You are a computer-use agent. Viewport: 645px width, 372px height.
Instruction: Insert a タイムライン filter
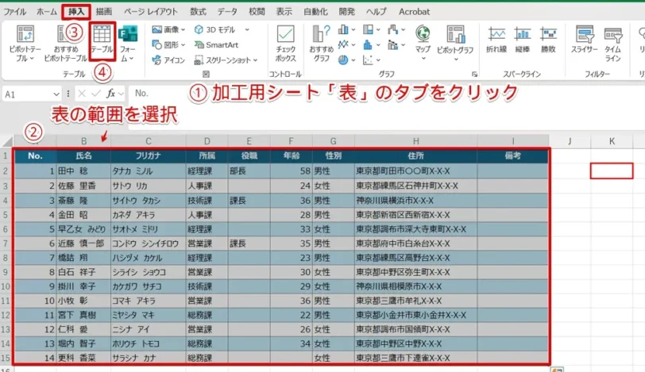612,44
